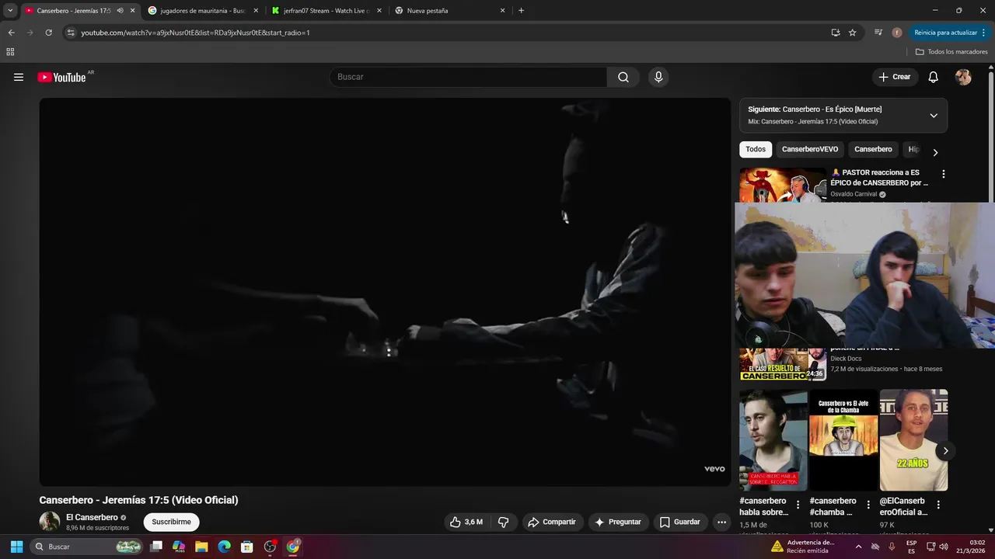Open the YouTube hamburger guide menu
The width and height of the screenshot is (995, 559).
pyautogui.click(x=19, y=77)
